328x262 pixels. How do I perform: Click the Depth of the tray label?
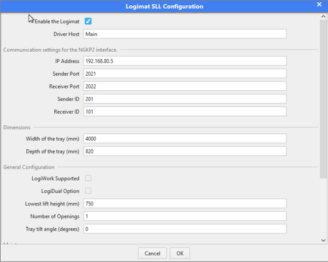pyautogui.click(x=53, y=151)
